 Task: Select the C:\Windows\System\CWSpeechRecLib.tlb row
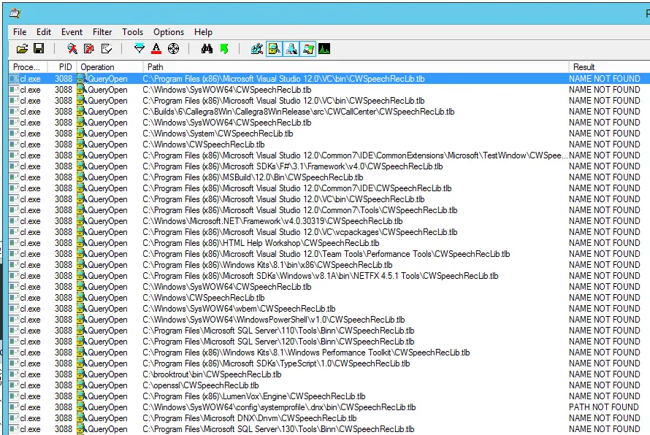click(329, 134)
